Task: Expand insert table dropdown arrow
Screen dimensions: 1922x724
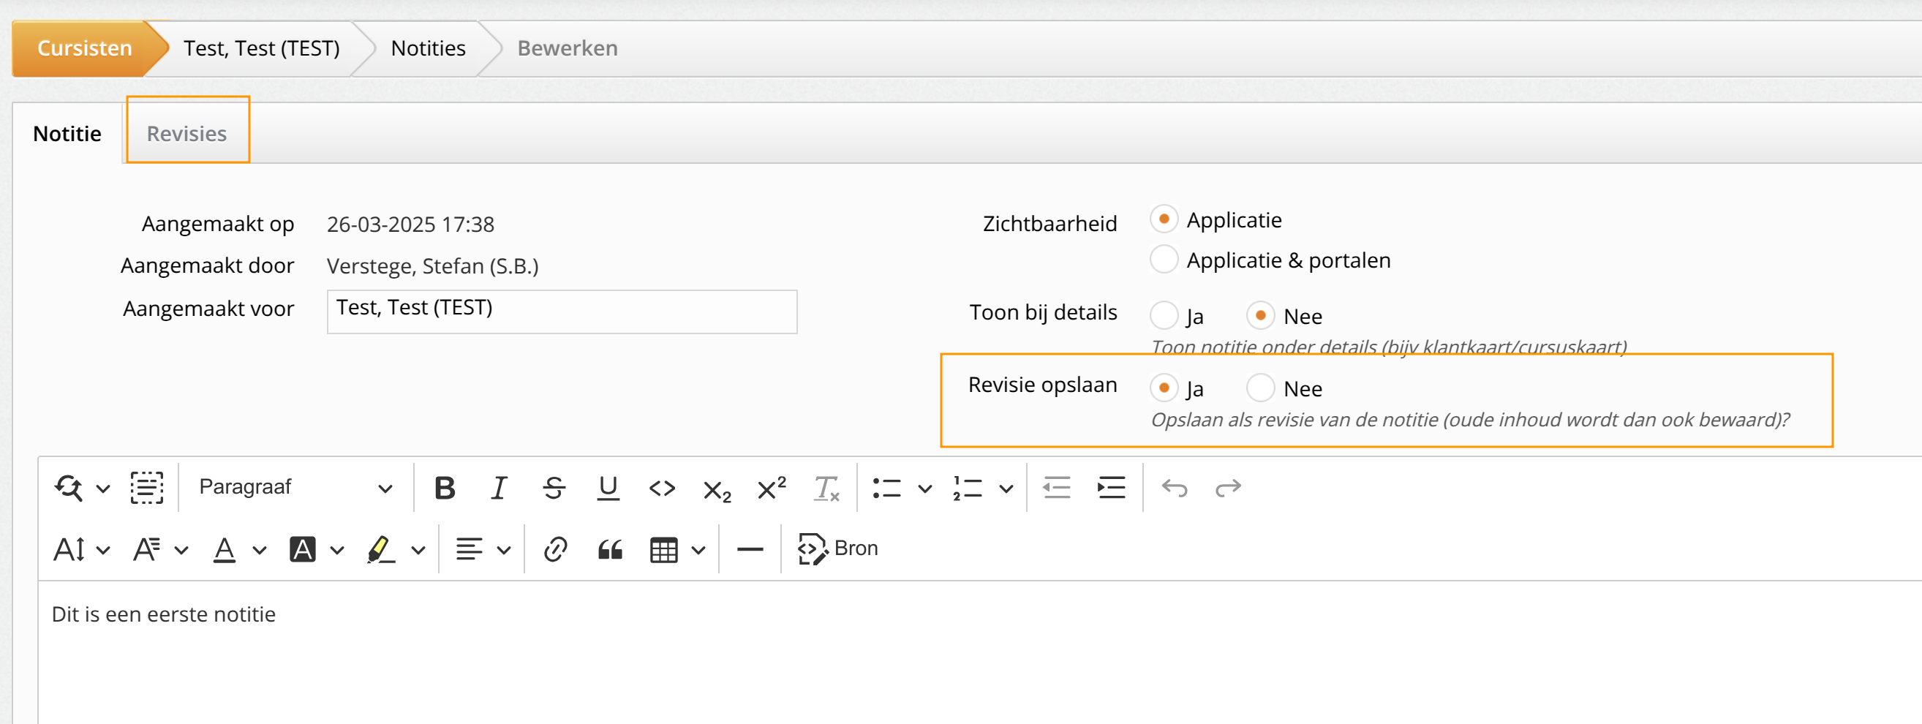Action: coord(698,551)
